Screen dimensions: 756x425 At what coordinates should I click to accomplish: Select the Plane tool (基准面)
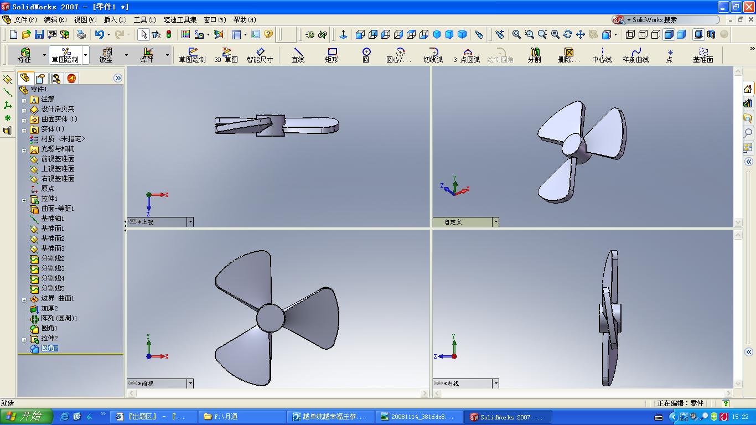tap(703, 55)
